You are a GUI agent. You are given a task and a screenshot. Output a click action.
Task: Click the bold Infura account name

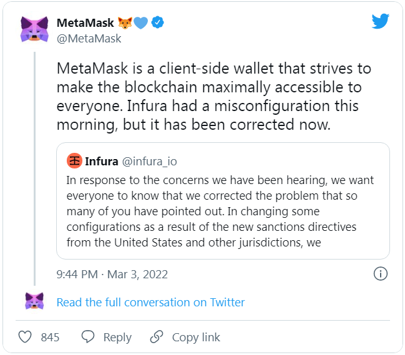pyautogui.click(x=102, y=162)
